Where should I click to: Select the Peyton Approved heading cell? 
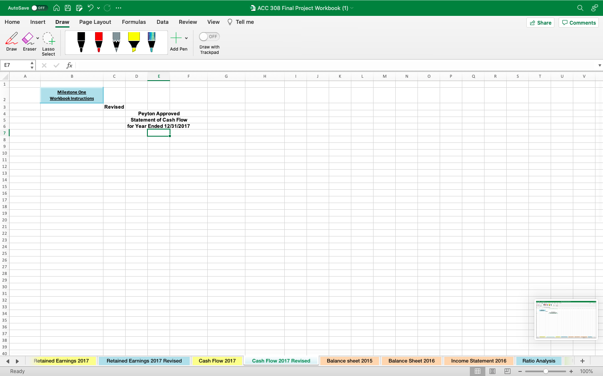tap(159, 114)
